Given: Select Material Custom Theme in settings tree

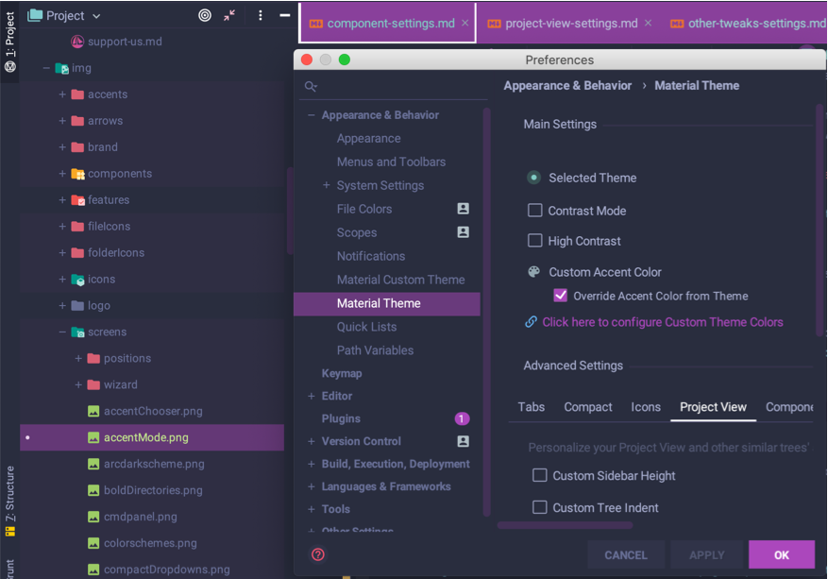Looking at the screenshot, I should point(400,280).
